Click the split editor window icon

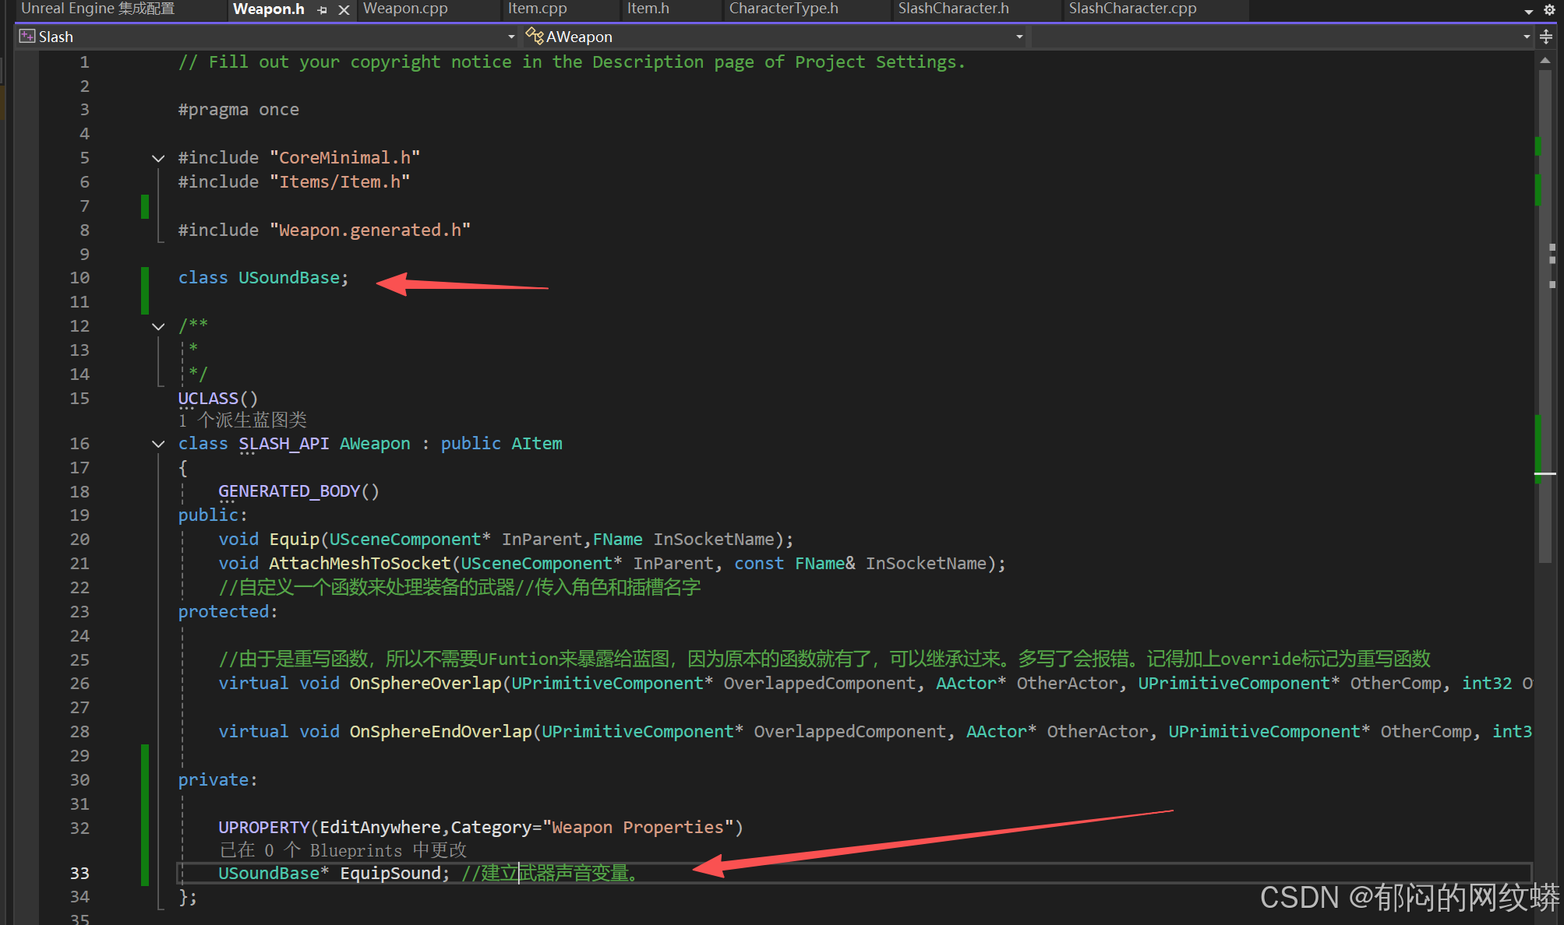coord(1547,37)
